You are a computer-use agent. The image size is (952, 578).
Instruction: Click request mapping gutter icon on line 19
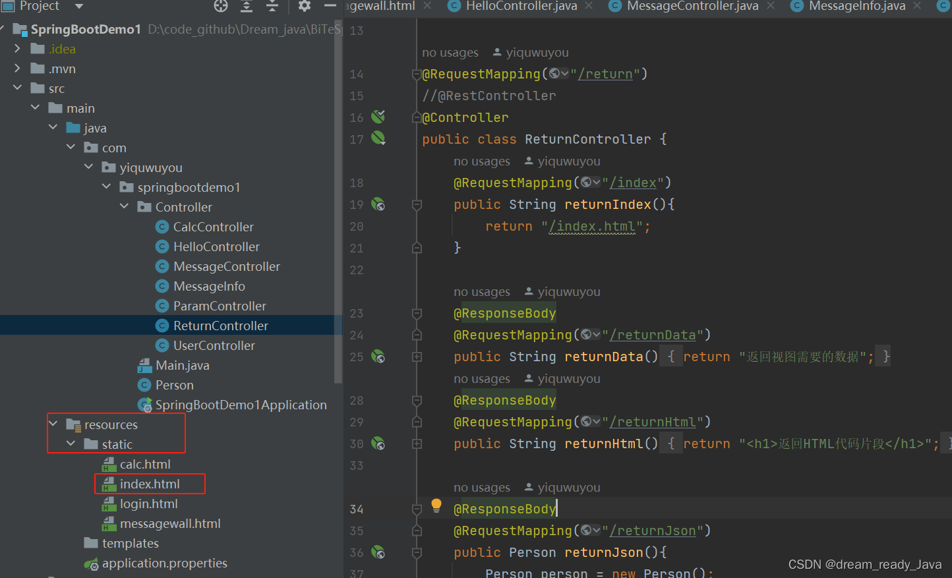(x=378, y=204)
